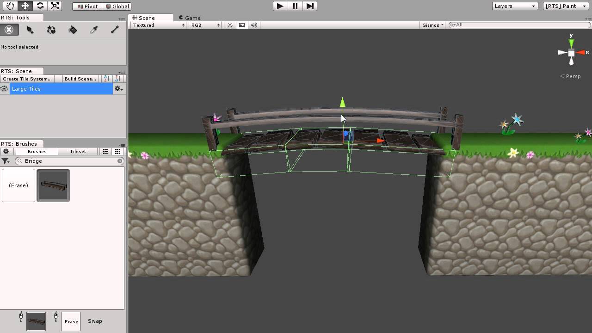Select the Paint brush tool in RTS Tools
Image resolution: width=592 pixels, height=333 pixels.
pos(30,30)
